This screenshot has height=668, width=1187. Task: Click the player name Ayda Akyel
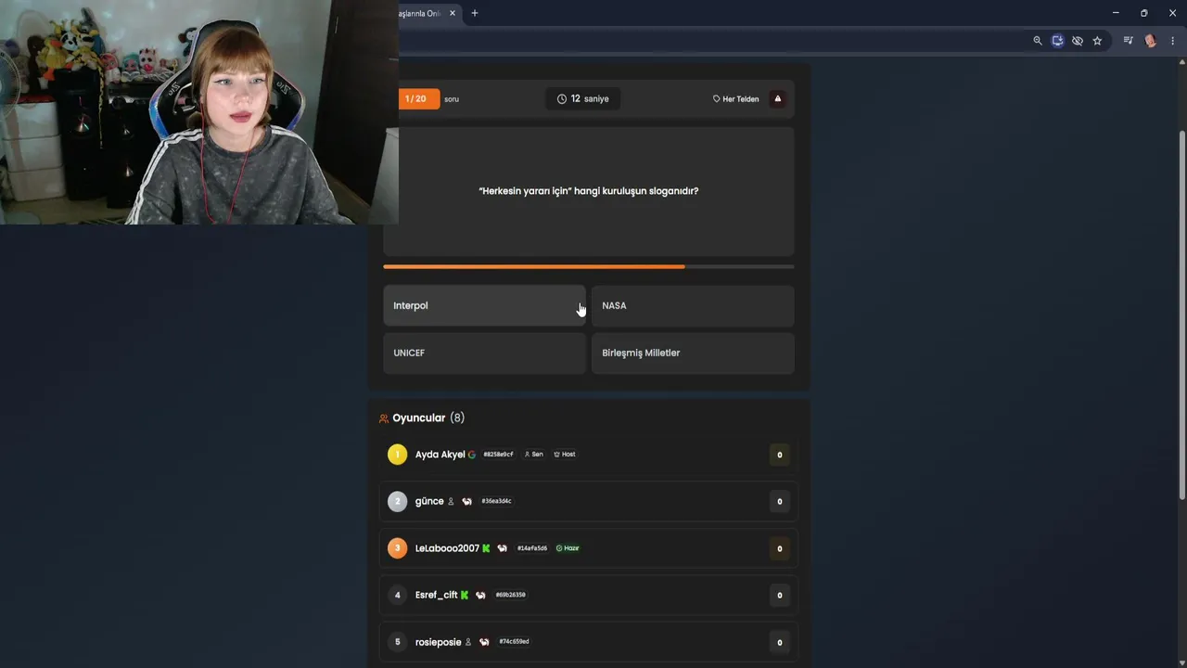[x=440, y=455]
